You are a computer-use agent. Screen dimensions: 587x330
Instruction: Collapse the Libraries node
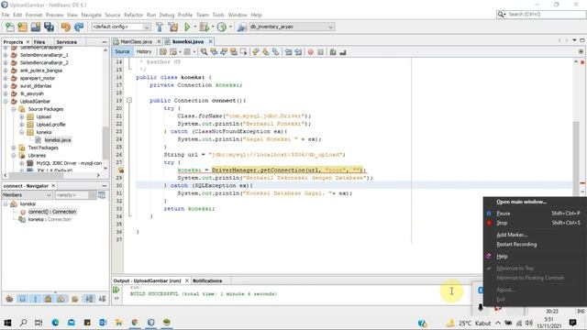click(x=14, y=155)
